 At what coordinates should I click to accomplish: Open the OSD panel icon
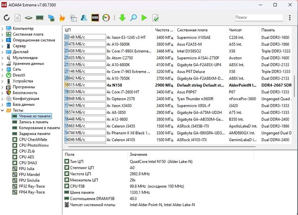pyautogui.click(x=95, y=18)
